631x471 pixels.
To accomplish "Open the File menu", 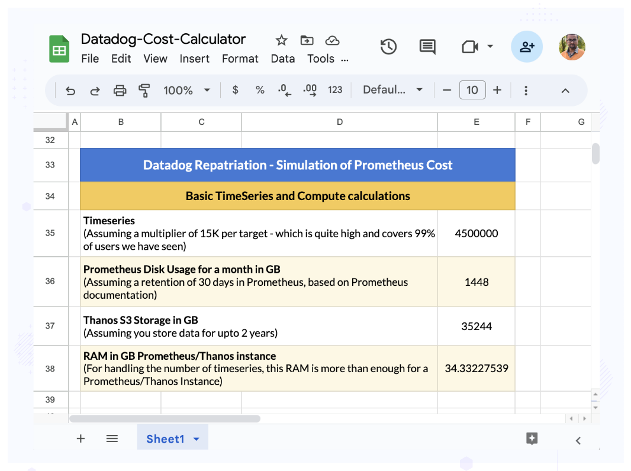I will pyautogui.click(x=90, y=59).
